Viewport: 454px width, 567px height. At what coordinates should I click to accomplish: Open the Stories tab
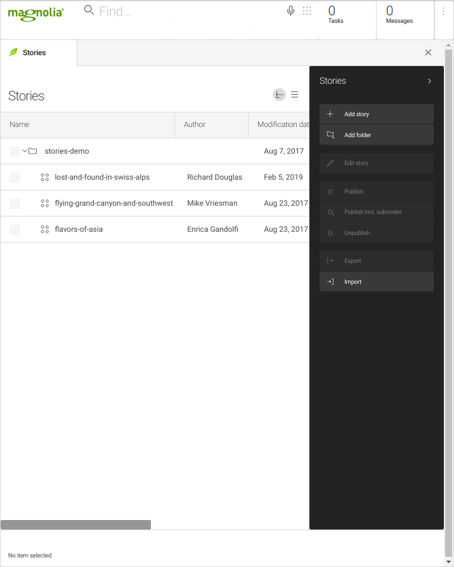point(39,53)
